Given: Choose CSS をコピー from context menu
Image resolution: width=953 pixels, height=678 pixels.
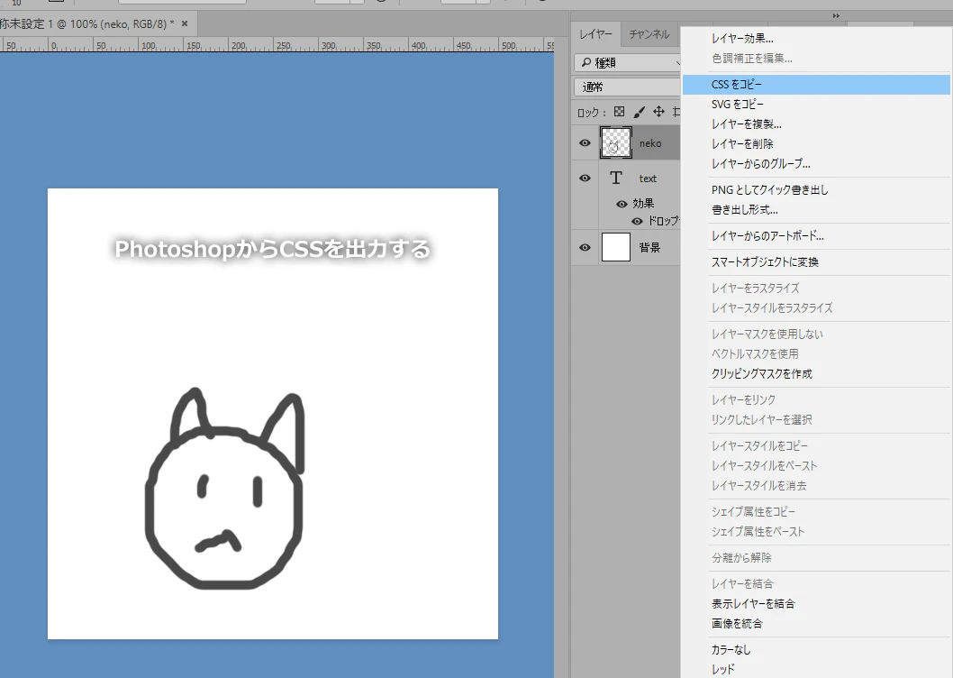Looking at the screenshot, I should (x=816, y=85).
